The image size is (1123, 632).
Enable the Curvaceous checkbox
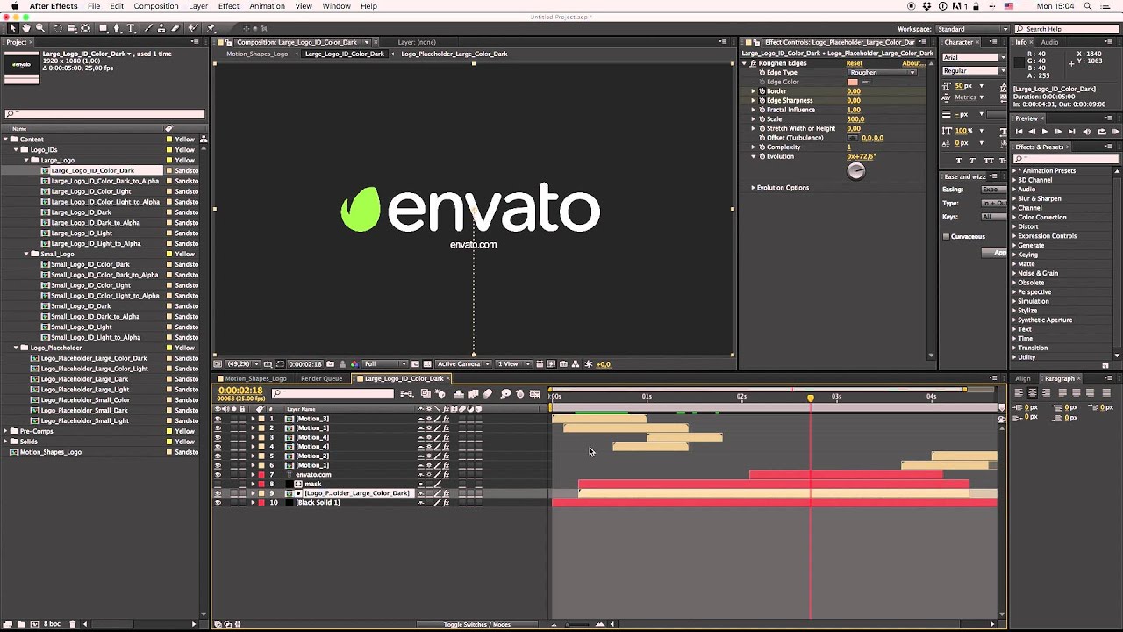tap(946, 236)
